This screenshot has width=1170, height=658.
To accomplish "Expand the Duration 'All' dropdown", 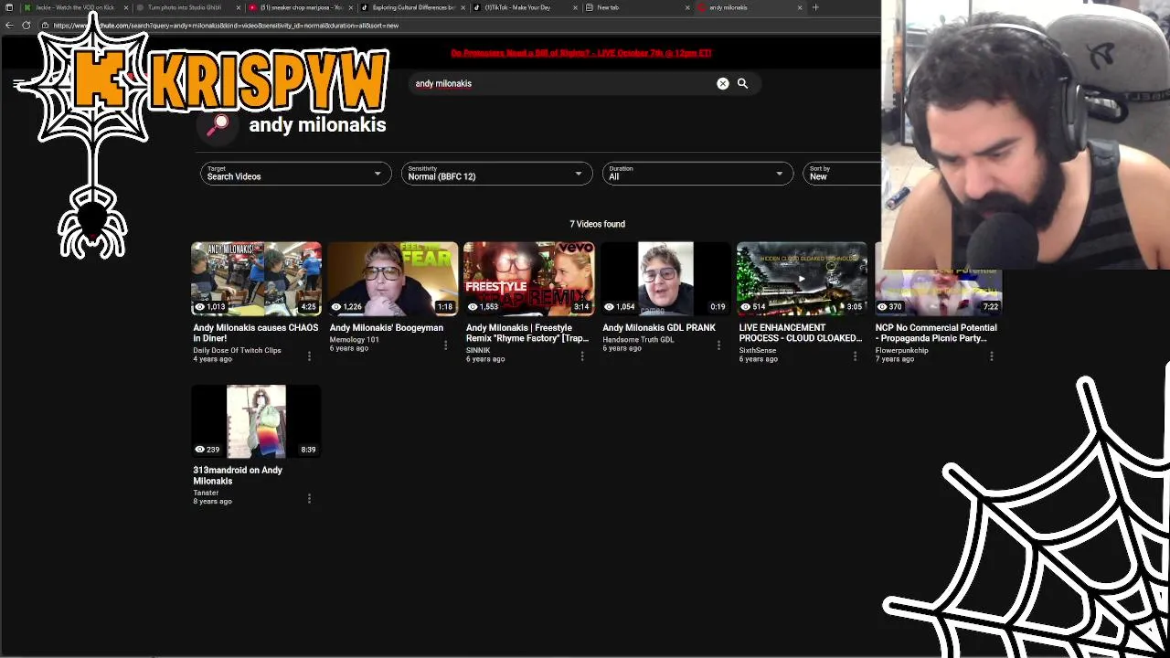I will [697, 174].
